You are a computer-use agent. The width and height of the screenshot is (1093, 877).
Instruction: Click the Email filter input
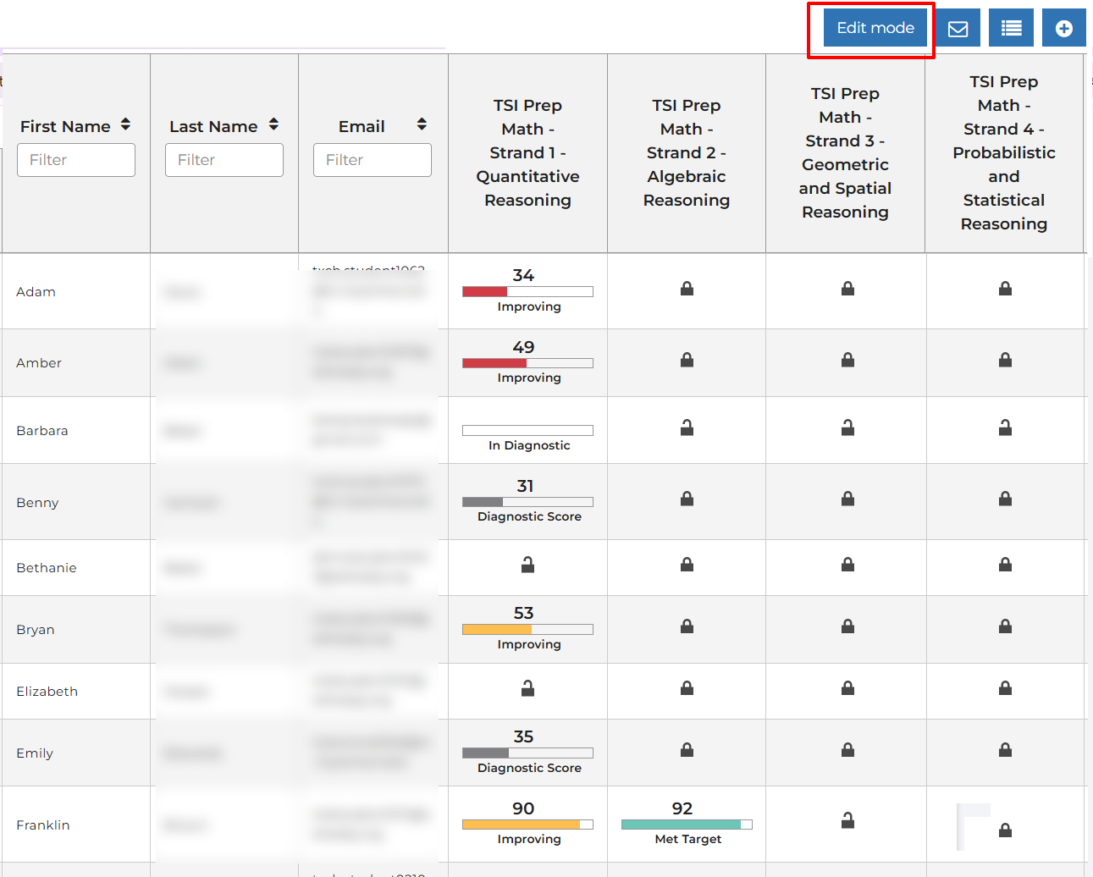[x=373, y=160]
